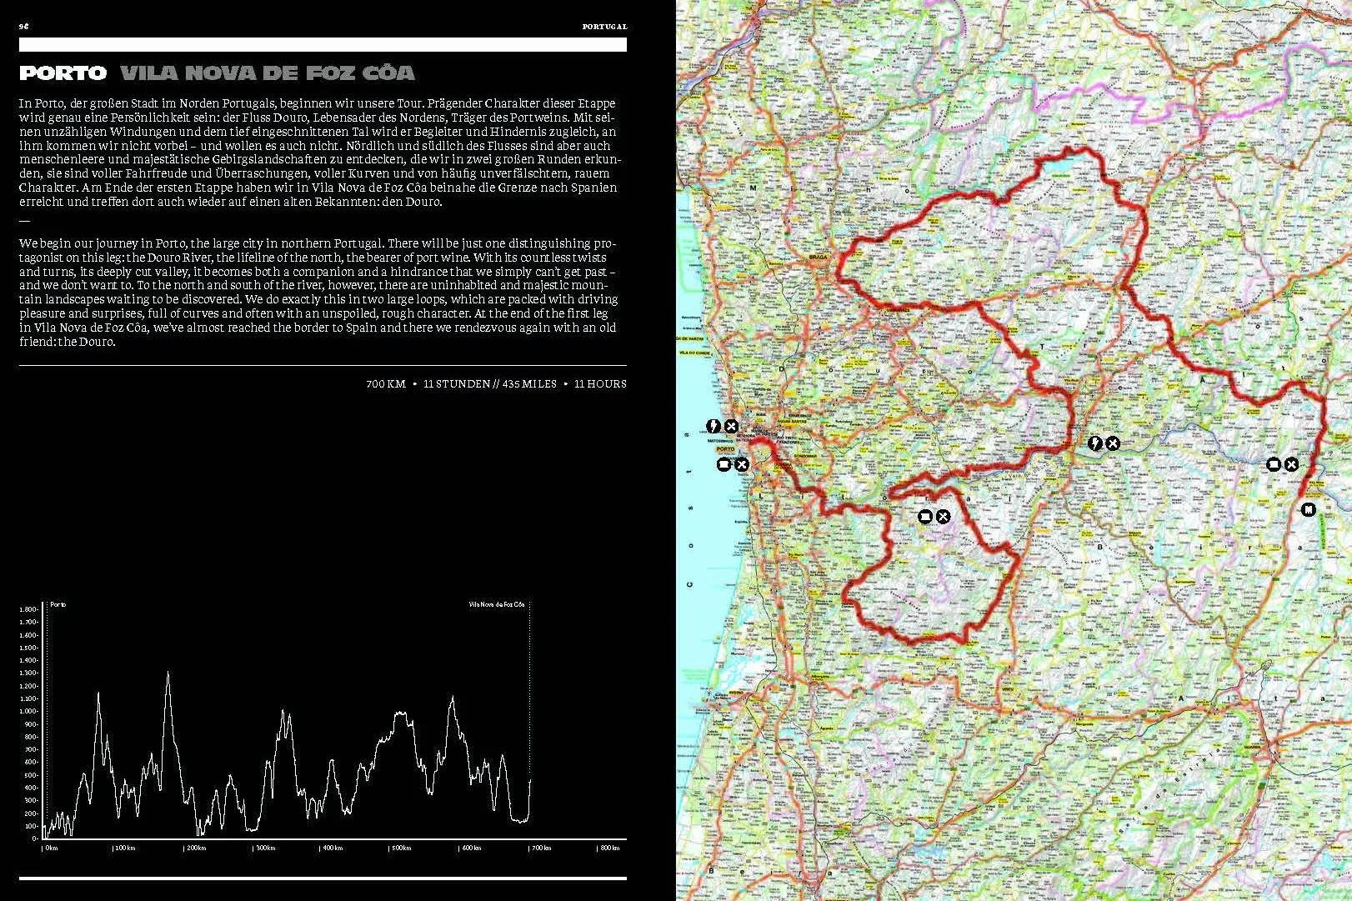Click the PORTO heading title
Viewport: 1352px width, 901px height.
(x=63, y=73)
